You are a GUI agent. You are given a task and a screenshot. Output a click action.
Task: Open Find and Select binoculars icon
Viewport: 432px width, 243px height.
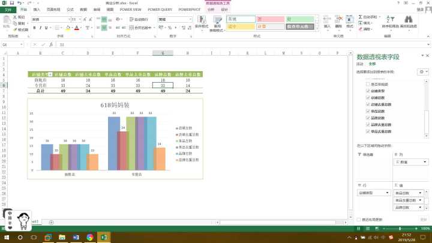[x=408, y=19]
